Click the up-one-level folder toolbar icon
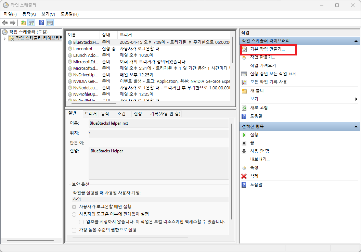This screenshot has height=252, width=361. (23, 23)
